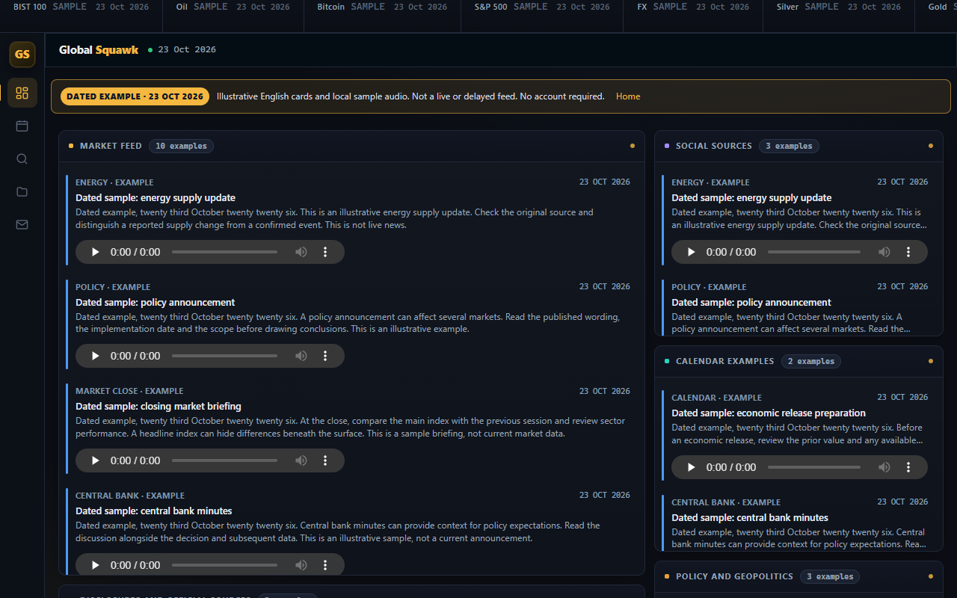Seek within Market Feed policy announcement audio bar
This screenshot has height=598, width=957.
(224, 356)
